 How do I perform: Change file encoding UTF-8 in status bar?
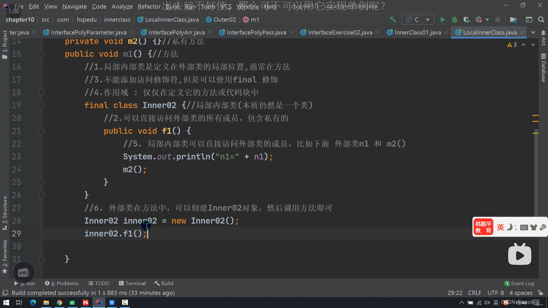496,293
